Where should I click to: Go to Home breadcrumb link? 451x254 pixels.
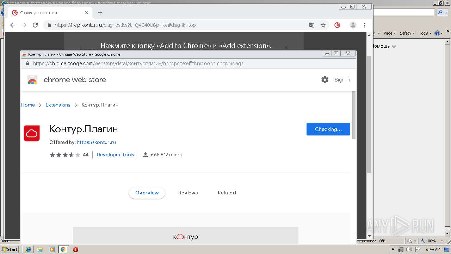pyautogui.click(x=28, y=105)
